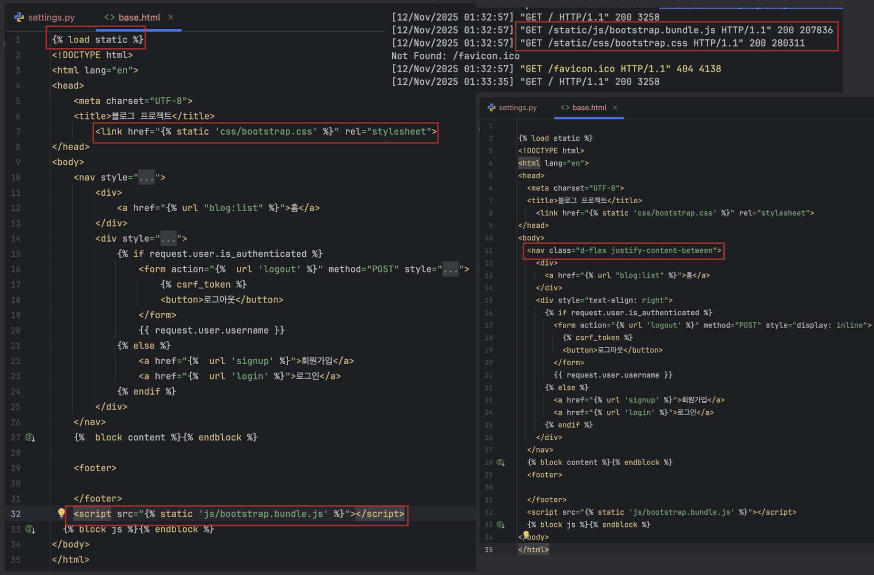Click '</html>' closing tag in left editor
The height and width of the screenshot is (575, 874).
click(x=71, y=560)
